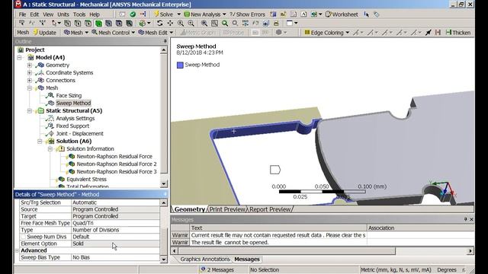Collapse the Advanced details section
Viewport: 488px width, 274px height.
[17, 250]
